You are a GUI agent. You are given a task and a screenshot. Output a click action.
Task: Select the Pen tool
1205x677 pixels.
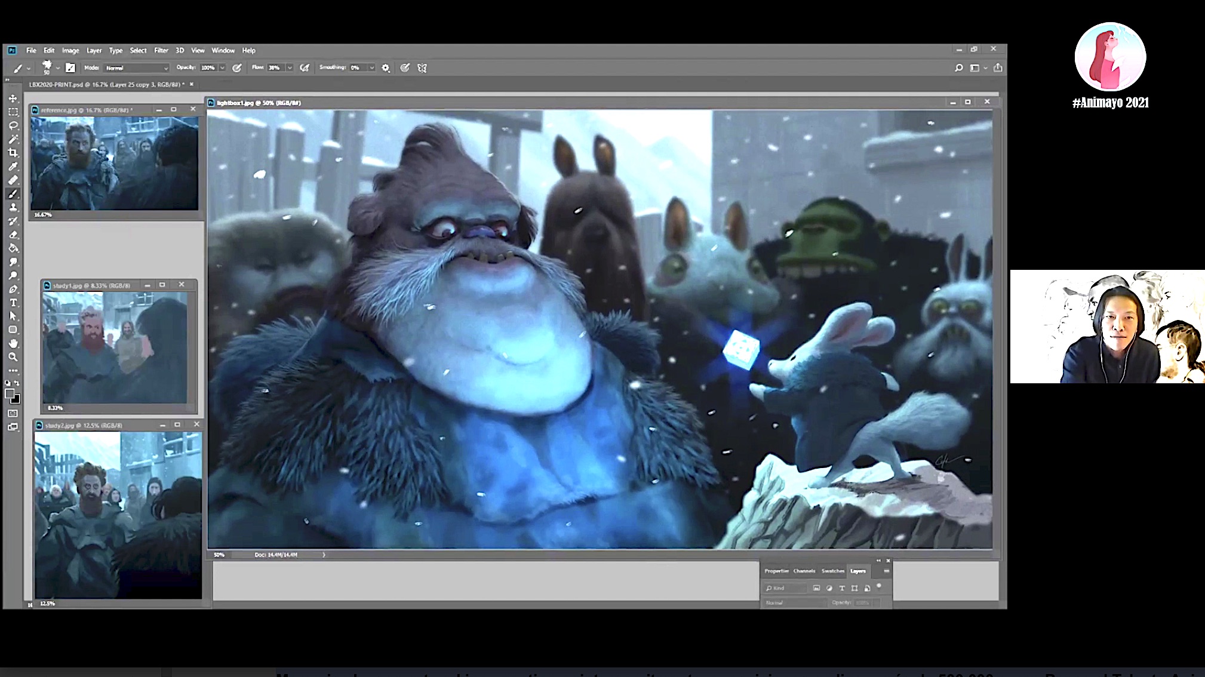click(x=13, y=290)
